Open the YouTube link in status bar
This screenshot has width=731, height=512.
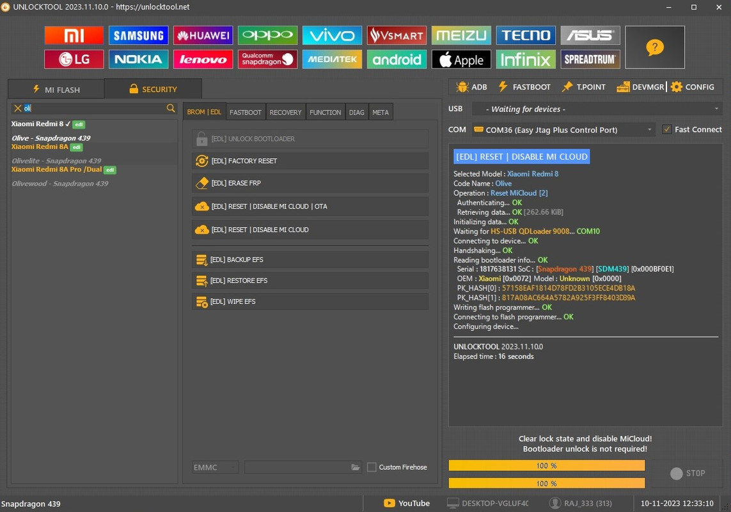click(x=407, y=503)
